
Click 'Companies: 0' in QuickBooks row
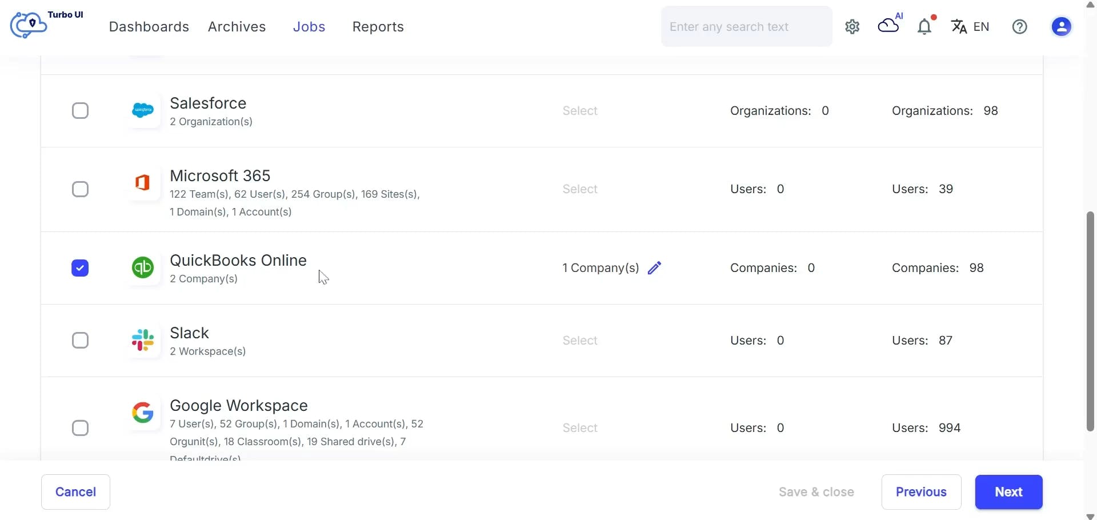(772, 268)
